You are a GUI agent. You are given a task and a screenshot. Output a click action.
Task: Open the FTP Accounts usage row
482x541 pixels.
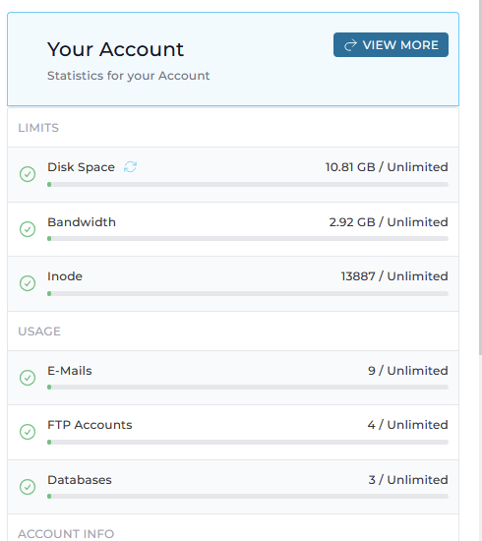coord(233,433)
